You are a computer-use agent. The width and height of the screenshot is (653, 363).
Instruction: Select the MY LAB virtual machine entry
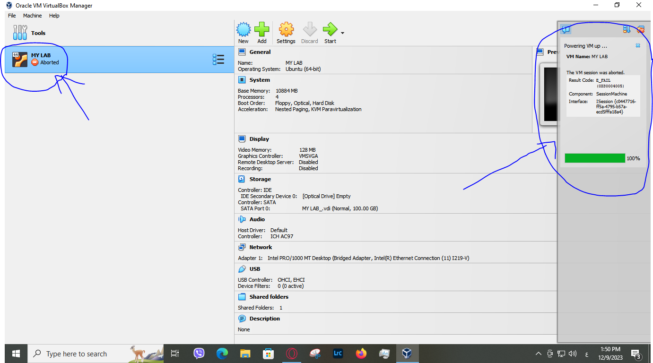point(119,59)
